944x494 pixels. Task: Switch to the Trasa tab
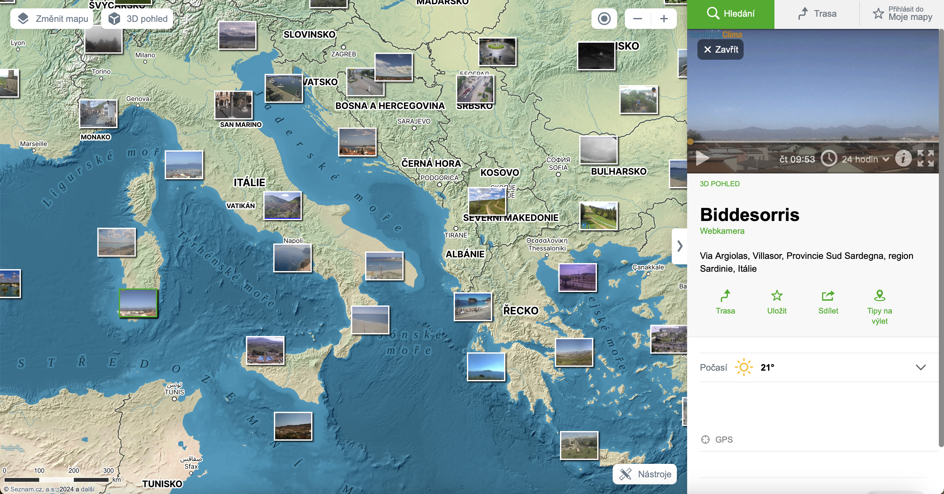click(817, 13)
